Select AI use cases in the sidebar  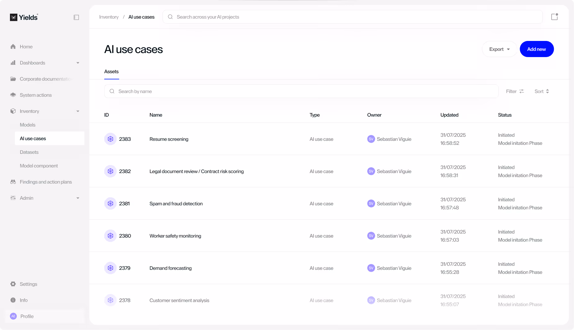[50, 138]
